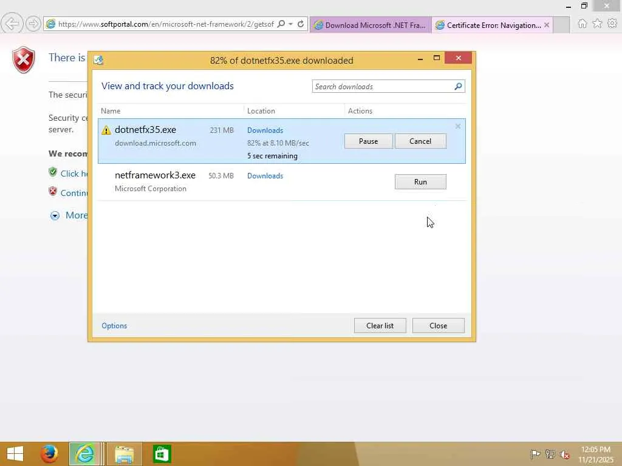Open File Explorer from the taskbar
The width and height of the screenshot is (622, 466).
[124, 454]
